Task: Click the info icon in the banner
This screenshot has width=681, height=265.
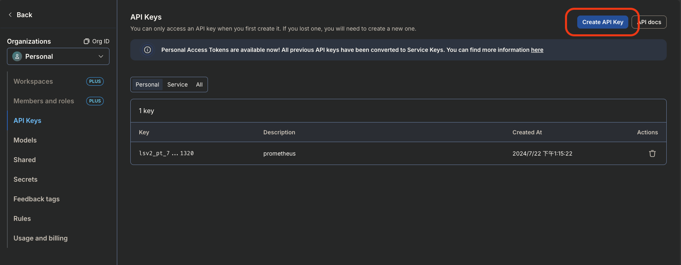Action: [x=147, y=50]
